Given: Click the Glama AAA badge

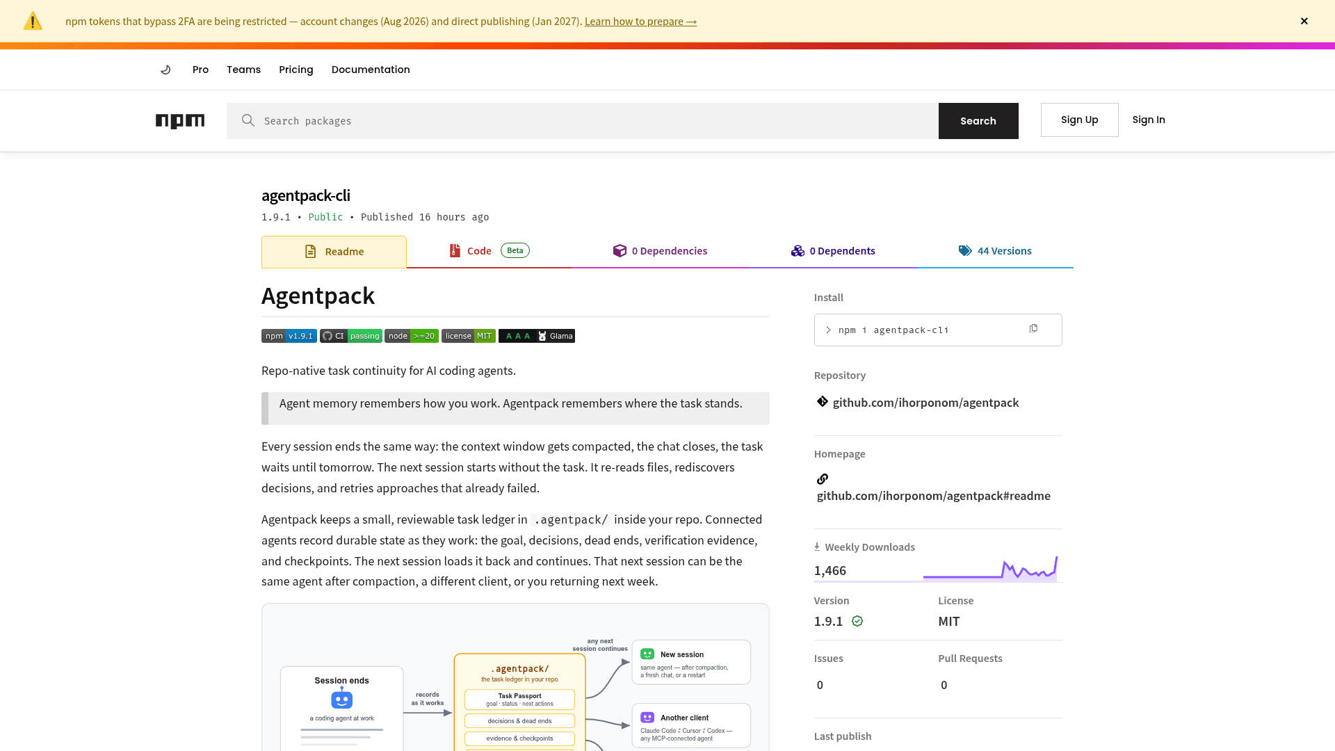Looking at the screenshot, I should pyautogui.click(x=537, y=336).
